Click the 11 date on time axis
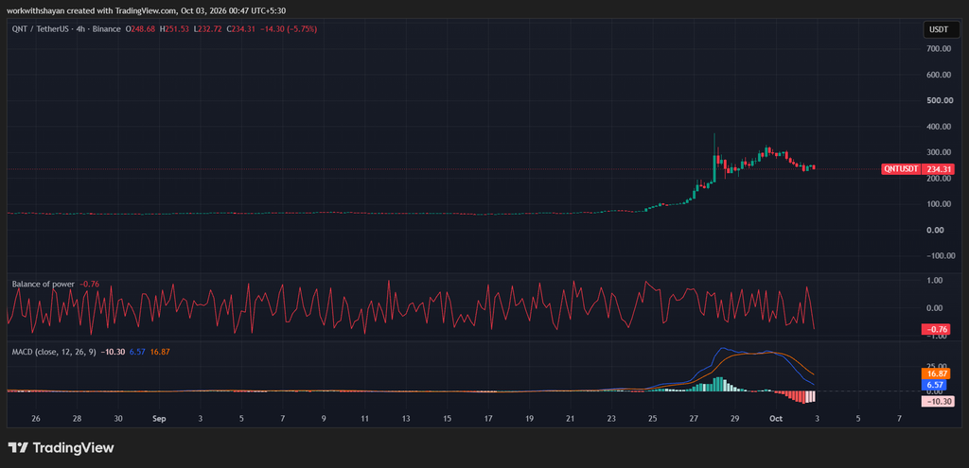The image size is (969, 468). point(364,419)
